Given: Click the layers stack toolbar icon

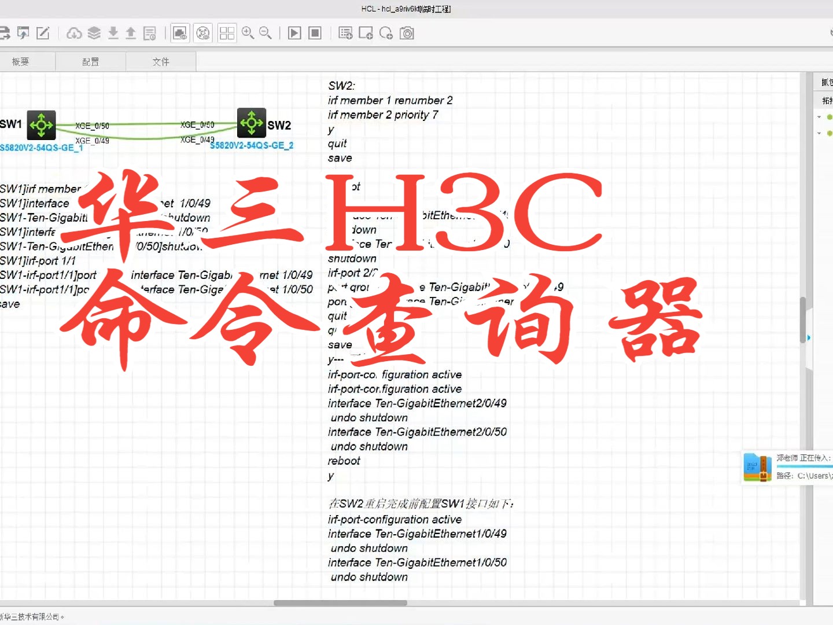Looking at the screenshot, I should pyautogui.click(x=94, y=33).
